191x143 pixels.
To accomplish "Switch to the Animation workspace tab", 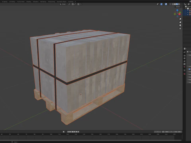I will [x=36, y=2].
